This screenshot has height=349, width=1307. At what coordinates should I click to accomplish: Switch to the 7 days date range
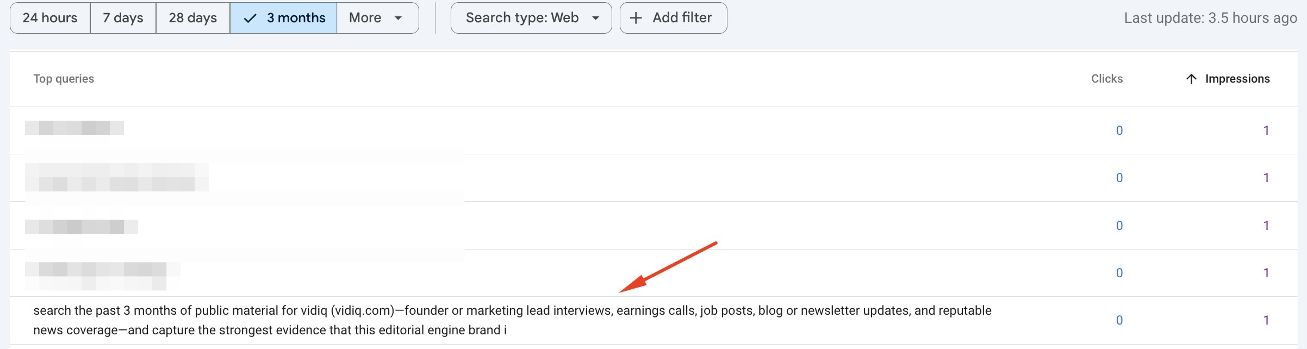click(x=123, y=17)
